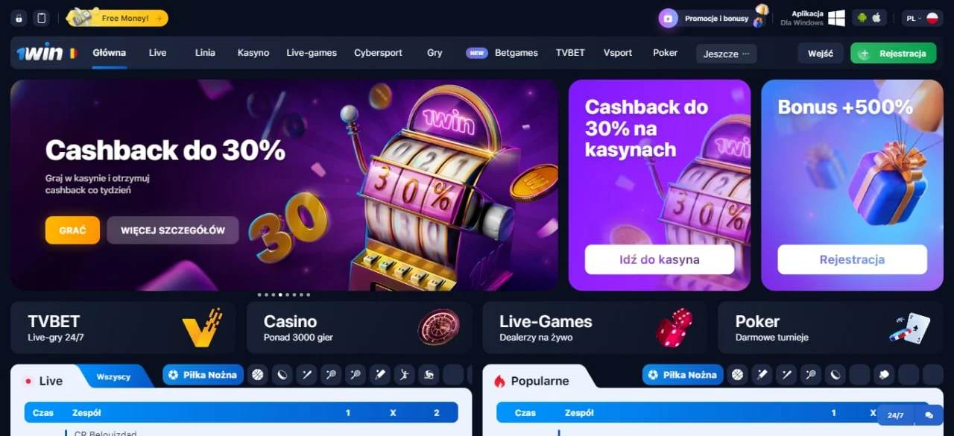Screen dimensions: 954x436
Task: Select Piłka Nożna filter in Live section
Action: 203,375
